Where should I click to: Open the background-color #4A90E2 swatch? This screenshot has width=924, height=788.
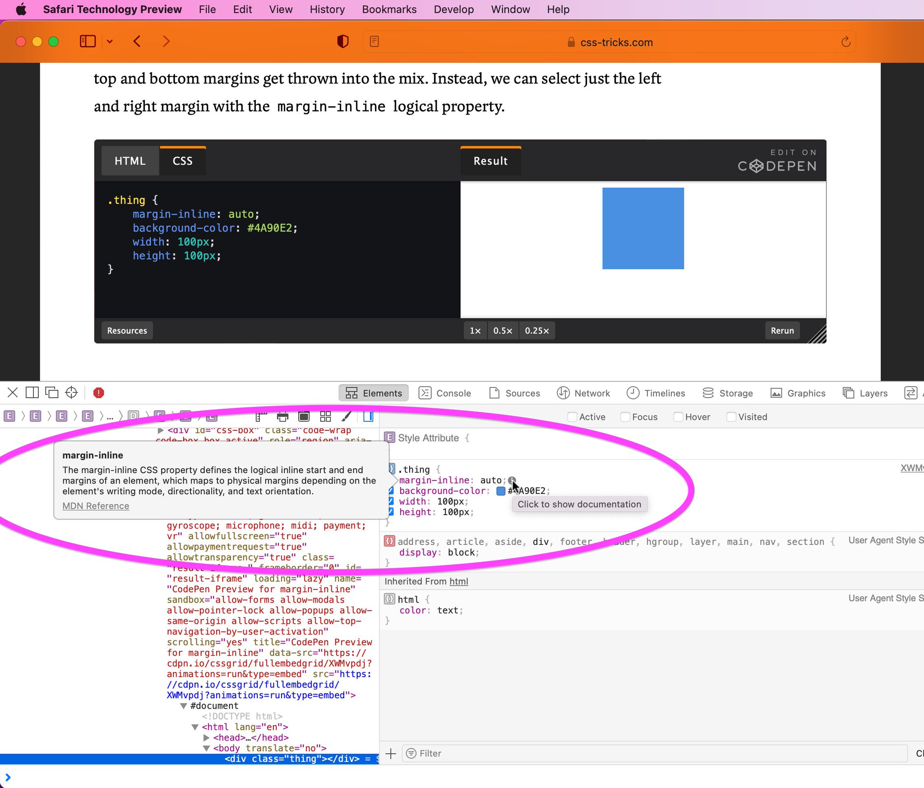click(x=500, y=491)
